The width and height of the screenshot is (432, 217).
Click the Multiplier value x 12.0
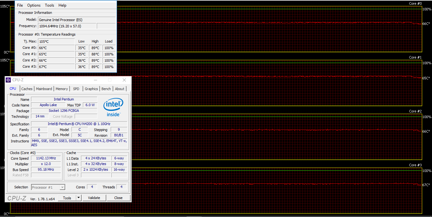(46, 164)
